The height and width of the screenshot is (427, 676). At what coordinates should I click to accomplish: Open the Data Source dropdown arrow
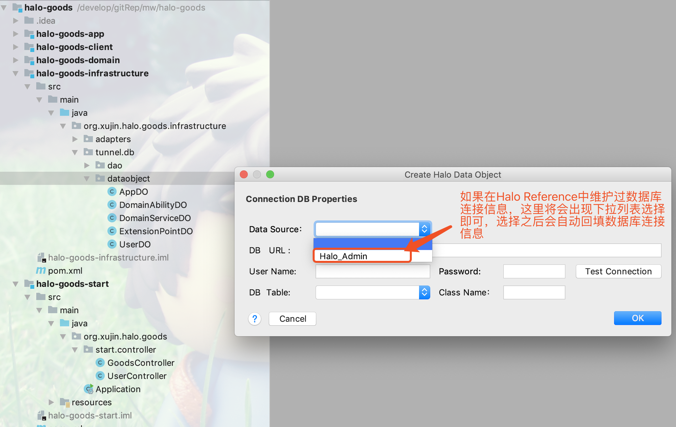coord(424,229)
